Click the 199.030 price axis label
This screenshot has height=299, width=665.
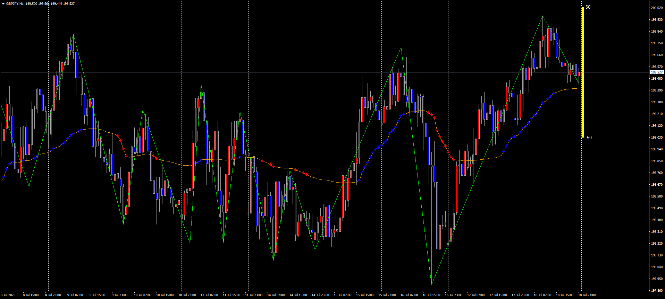(656, 138)
